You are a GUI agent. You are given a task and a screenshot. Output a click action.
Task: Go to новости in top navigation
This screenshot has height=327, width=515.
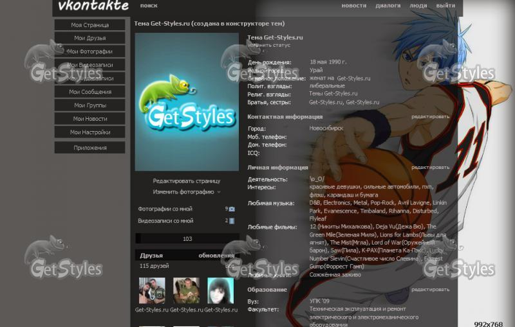tap(353, 6)
